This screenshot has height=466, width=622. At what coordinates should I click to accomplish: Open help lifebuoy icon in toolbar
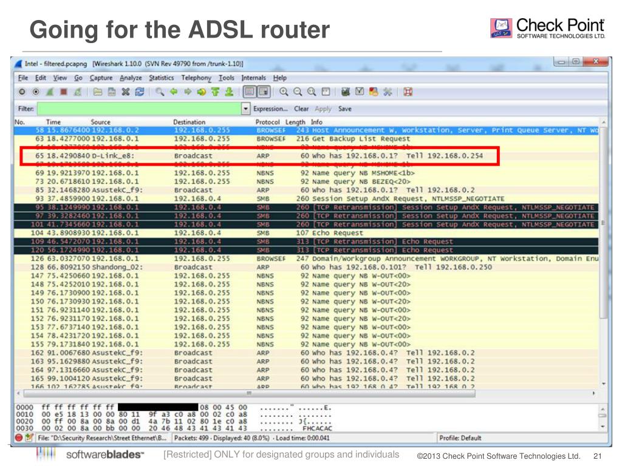click(x=408, y=92)
